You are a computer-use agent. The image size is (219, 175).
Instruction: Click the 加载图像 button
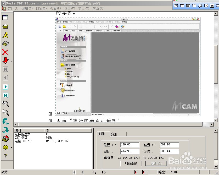[131, 163]
